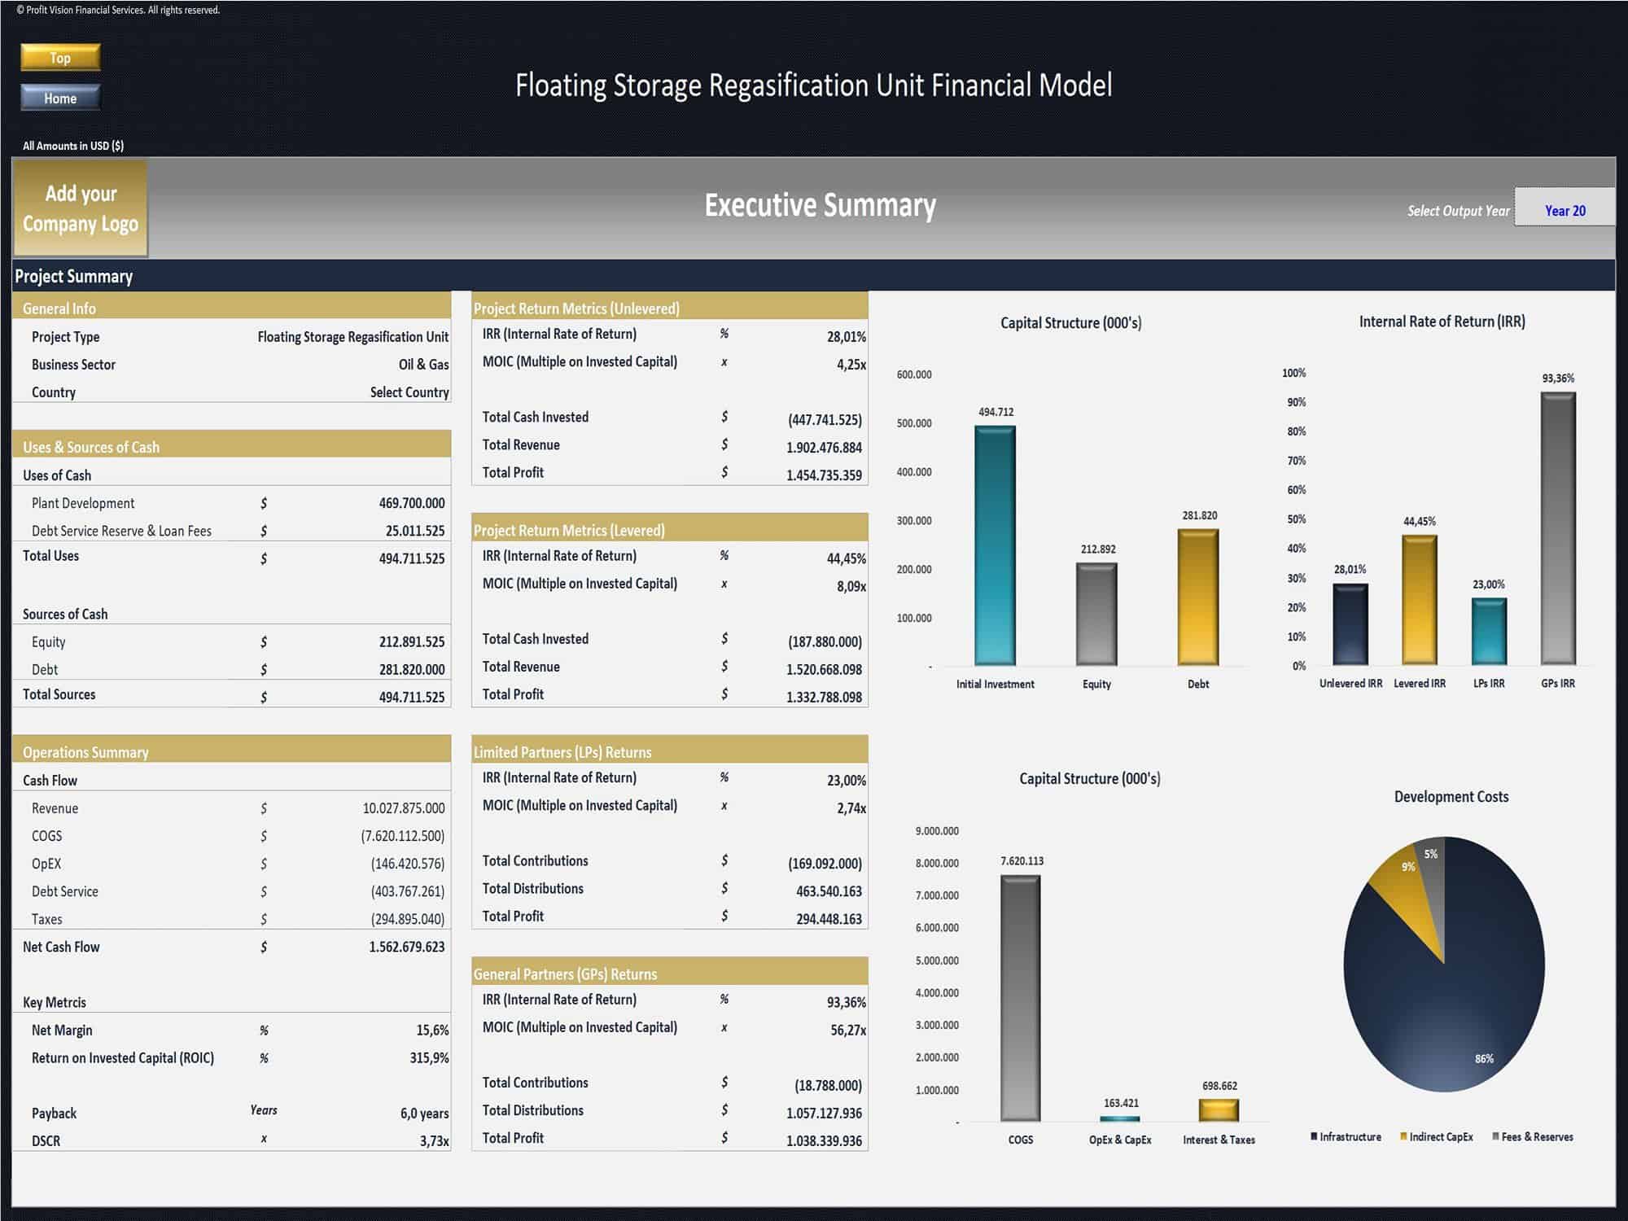Click the Home navigation button
This screenshot has height=1221, width=1628.
point(60,98)
